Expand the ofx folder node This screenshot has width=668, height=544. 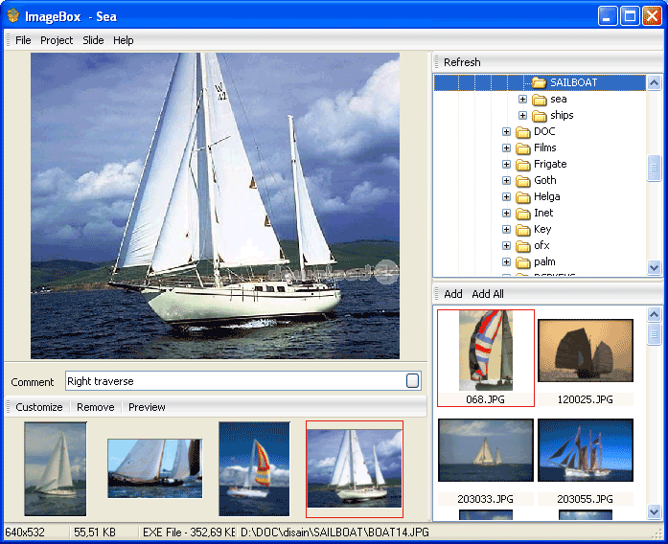pyautogui.click(x=506, y=245)
